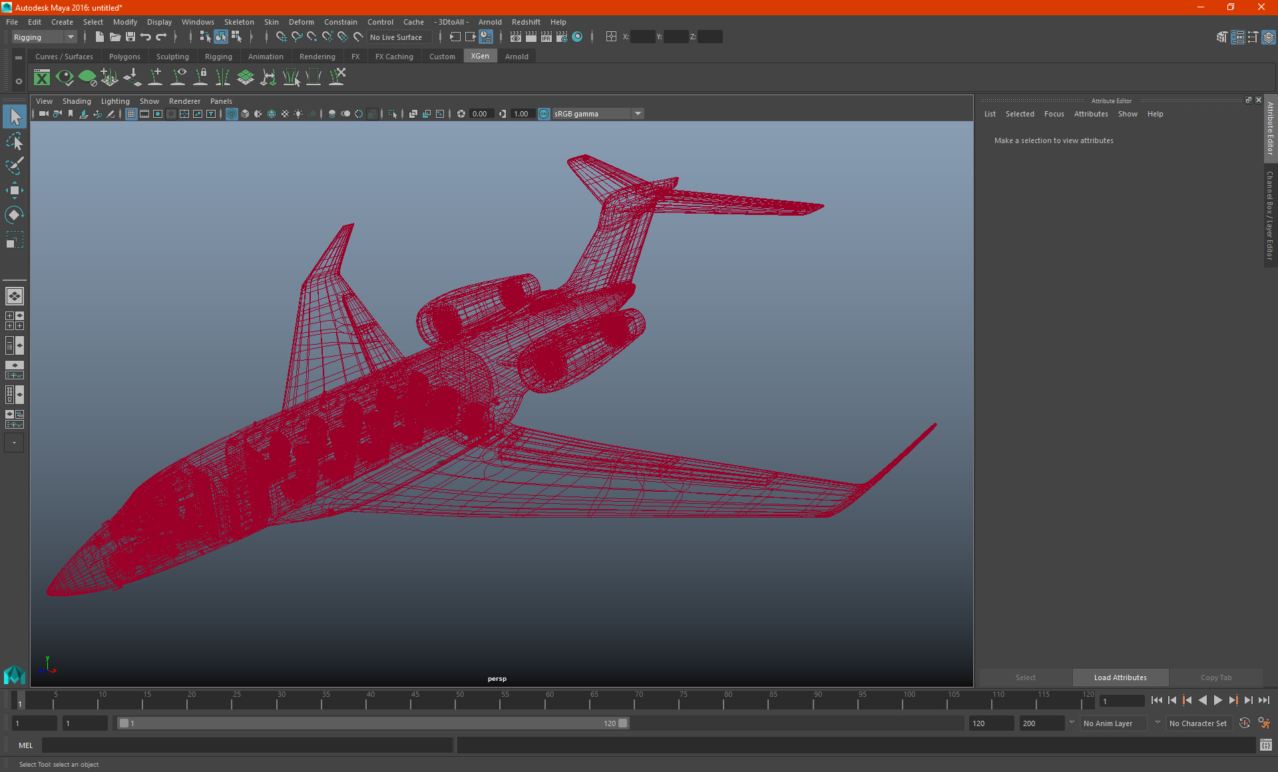Click the Modeling Toolkit icon top right

pos(1222,37)
